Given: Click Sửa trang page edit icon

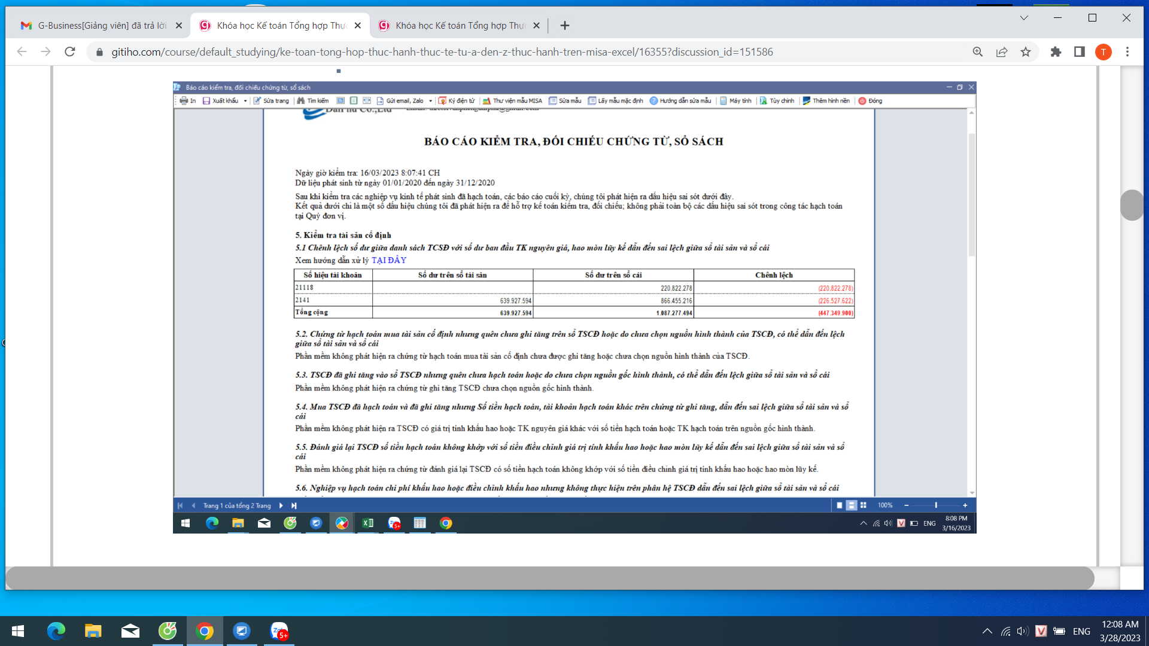Looking at the screenshot, I should coord(271,101).
